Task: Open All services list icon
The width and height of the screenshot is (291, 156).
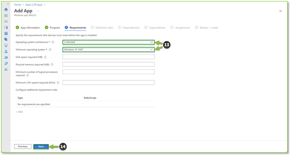Action: point(6,21)
